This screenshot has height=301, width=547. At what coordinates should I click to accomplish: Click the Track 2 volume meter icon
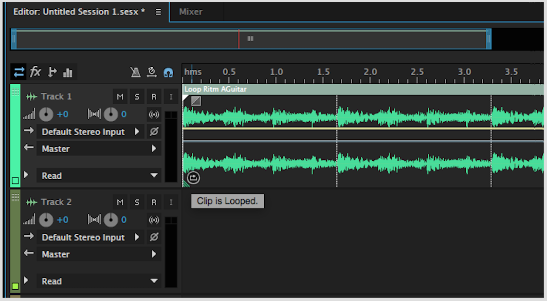[x=29, y=219]
